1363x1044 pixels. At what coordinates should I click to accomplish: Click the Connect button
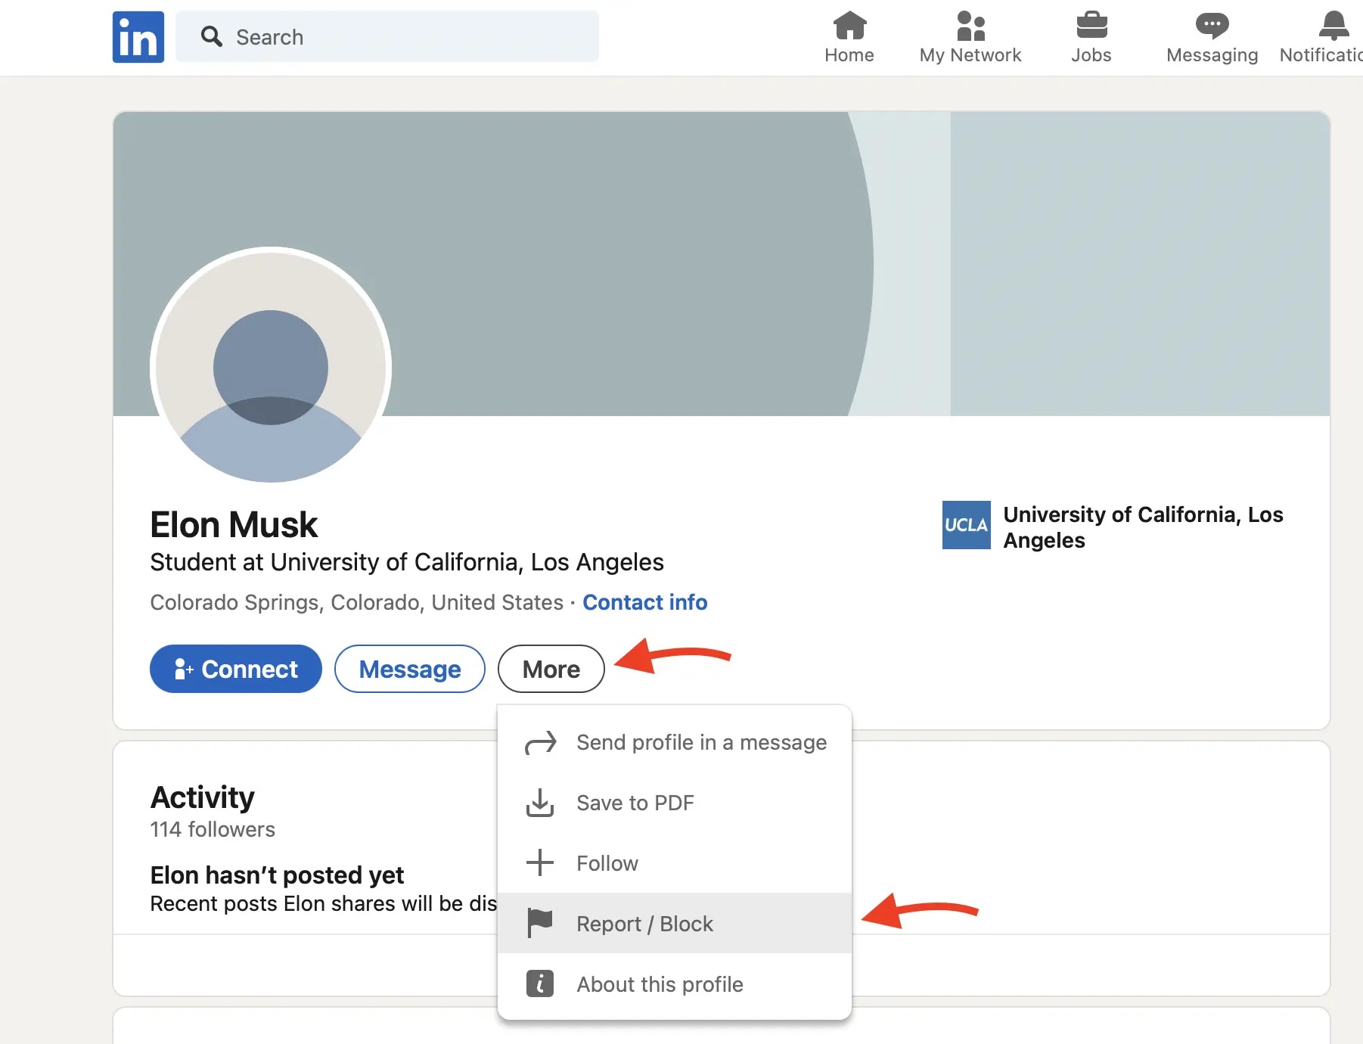click(235, 669)
